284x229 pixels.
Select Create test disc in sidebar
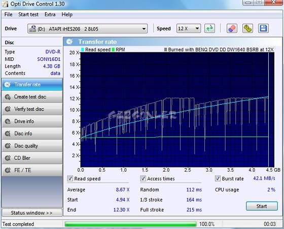point(32,96)
